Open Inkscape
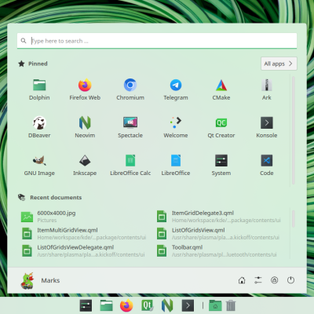Viewport: 314px width, 314px height. pos(85,165)
